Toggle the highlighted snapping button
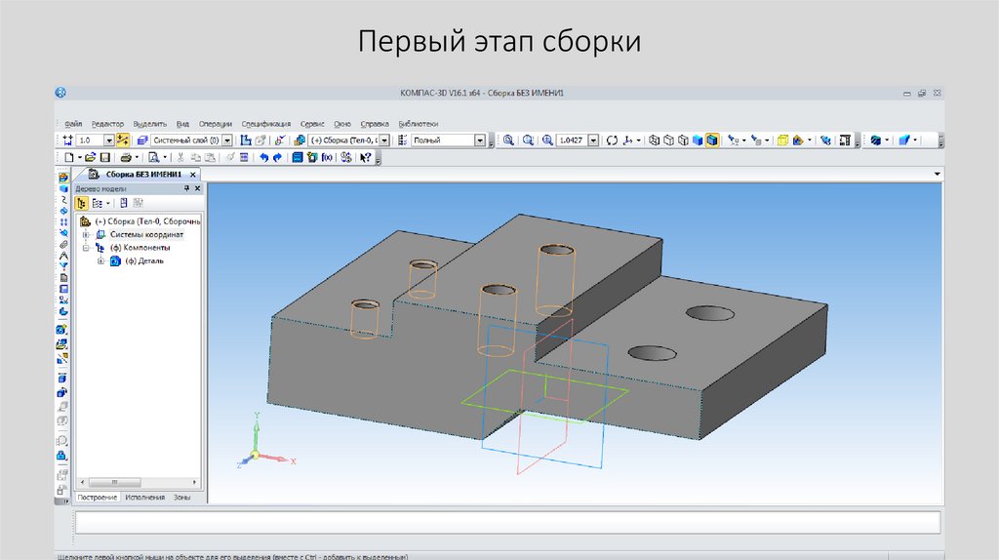The height and width of the screenshot is (560, 999). pyautogui.click(x=122, y=140)
